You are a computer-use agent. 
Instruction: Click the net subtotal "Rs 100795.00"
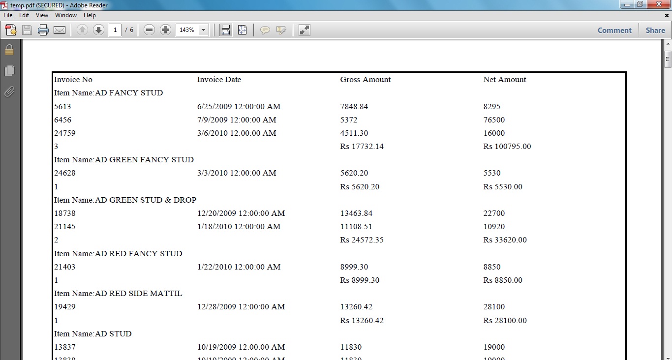(x=507, y=147)
